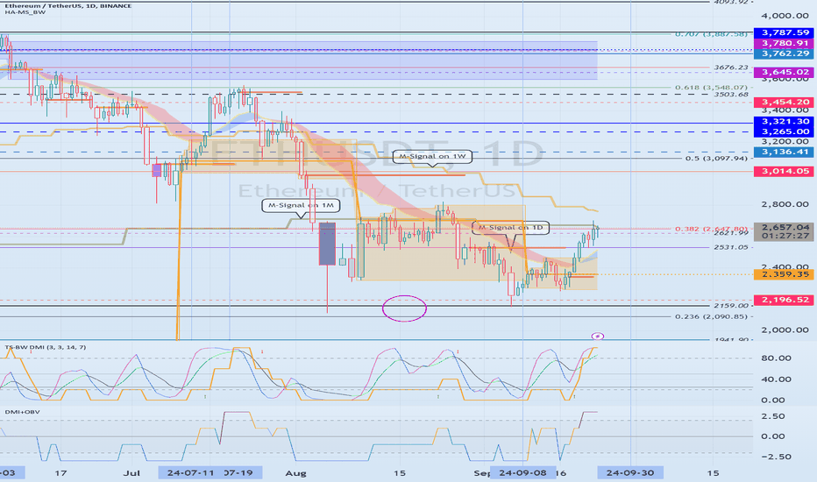Screen dimensions: 817x482
Task: Click the 2,800.00 price axis label
Action: (x=785, y=204)
